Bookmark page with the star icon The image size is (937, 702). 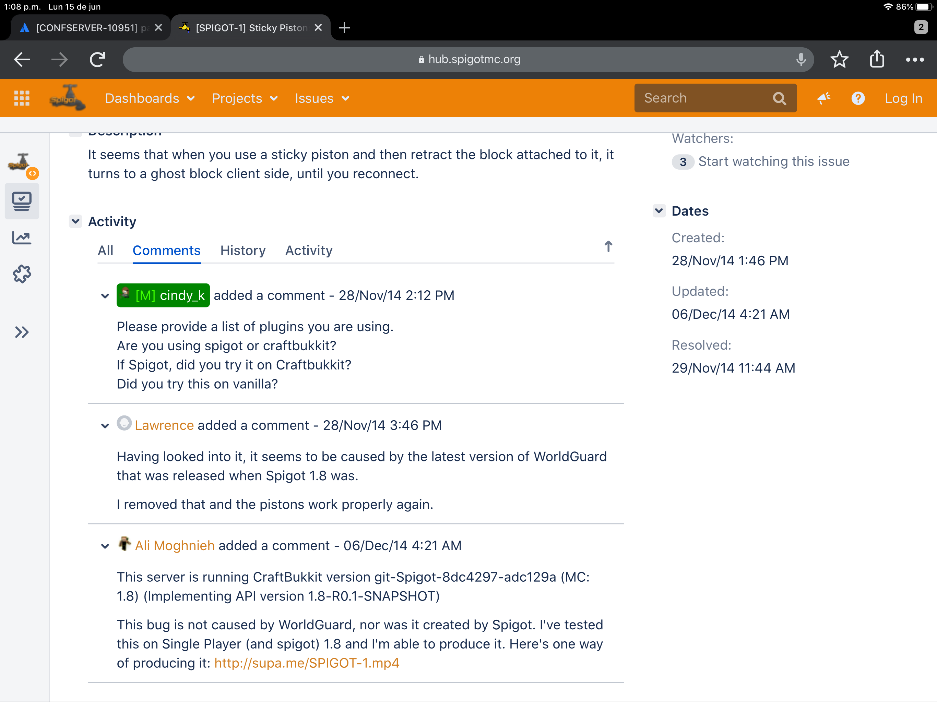[839, 60]
